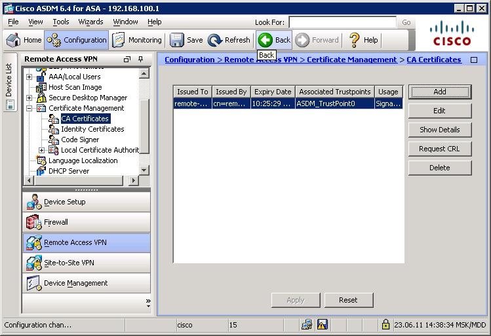The image size is (491, 336).
Task: Expand the Secure Desktop Manager node
Action: [x=29, y=98]
